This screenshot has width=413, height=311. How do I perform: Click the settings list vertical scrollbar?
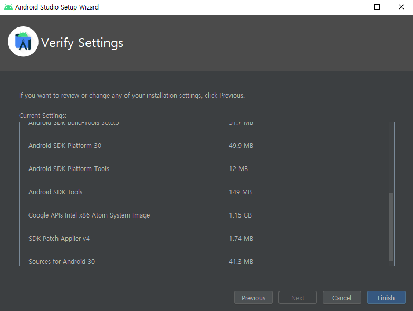[391, 227]
